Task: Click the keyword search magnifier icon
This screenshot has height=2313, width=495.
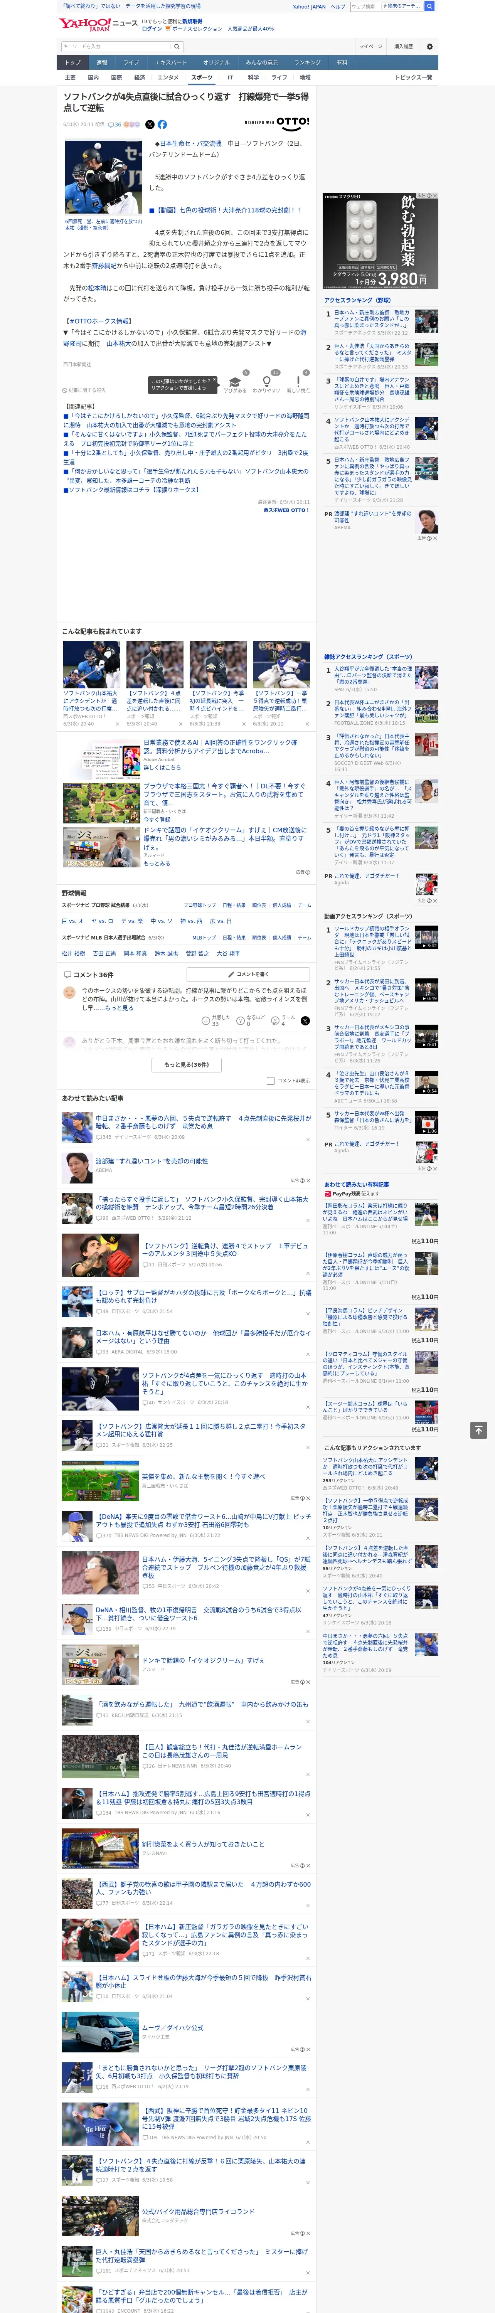Action: coord(177,47)
